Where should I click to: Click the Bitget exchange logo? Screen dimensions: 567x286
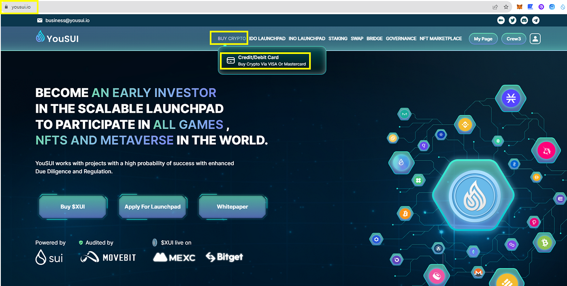pyautogui.click(x=224, y=257)
